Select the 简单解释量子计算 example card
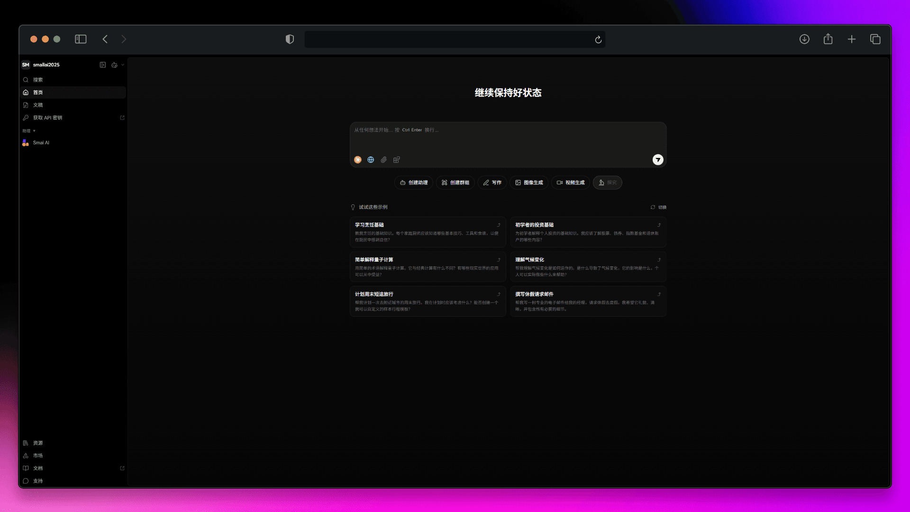Viewport: 910px width, 512px height. 428,267
